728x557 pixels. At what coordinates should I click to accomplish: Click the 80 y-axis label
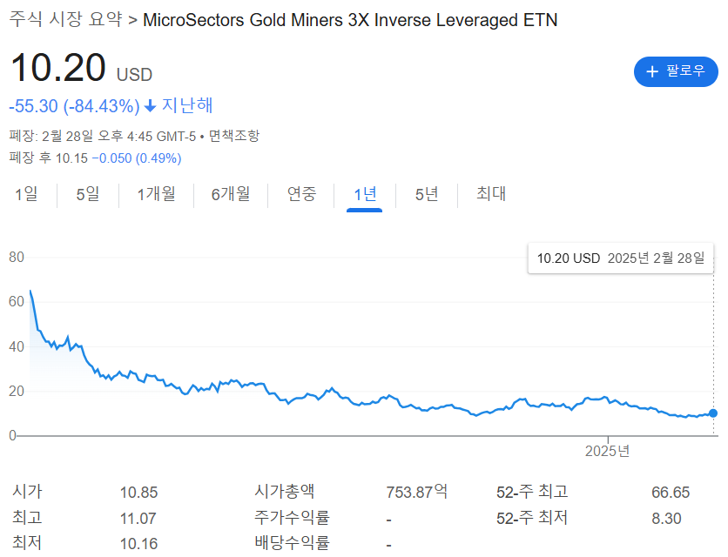17,257
